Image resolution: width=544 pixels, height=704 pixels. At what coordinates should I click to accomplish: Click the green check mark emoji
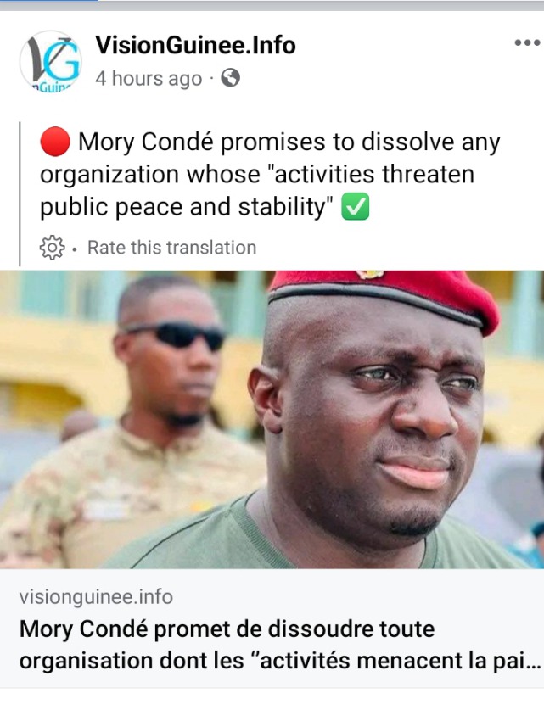tap(356, 206)
